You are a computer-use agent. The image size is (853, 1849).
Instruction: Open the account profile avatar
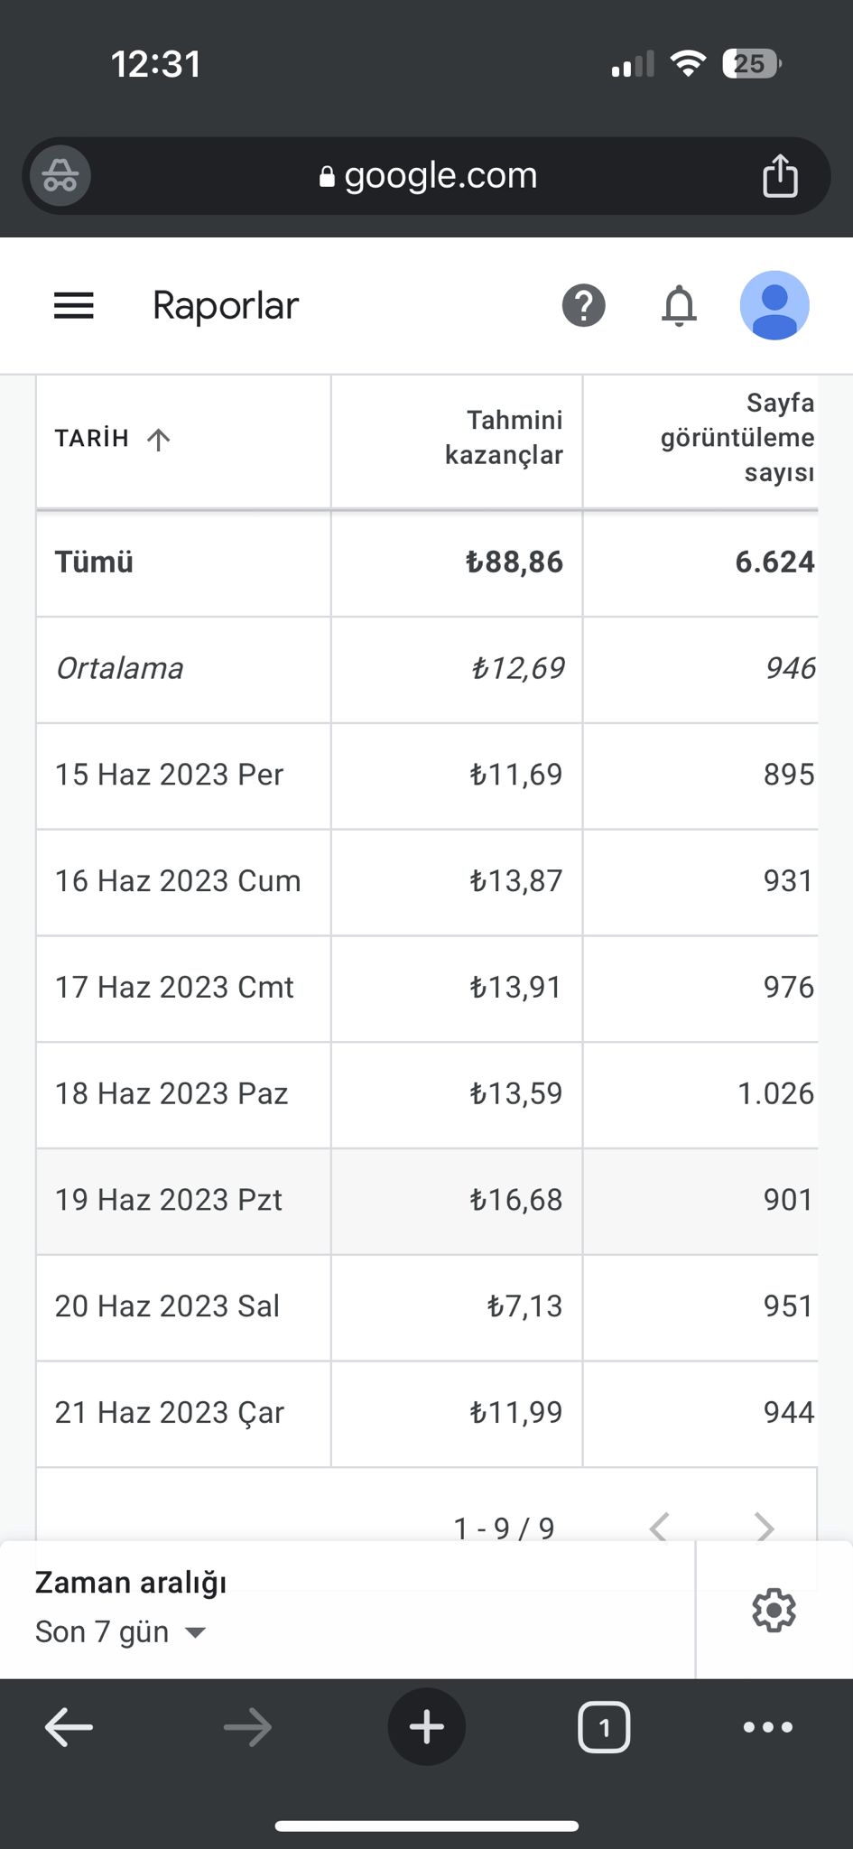tap(774, 305)
